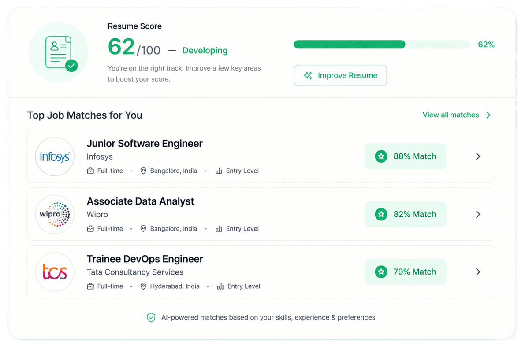Click 'Bangalore, India' in the Wipro row
This screenshot has height=346, width=529.
[174, 229]
